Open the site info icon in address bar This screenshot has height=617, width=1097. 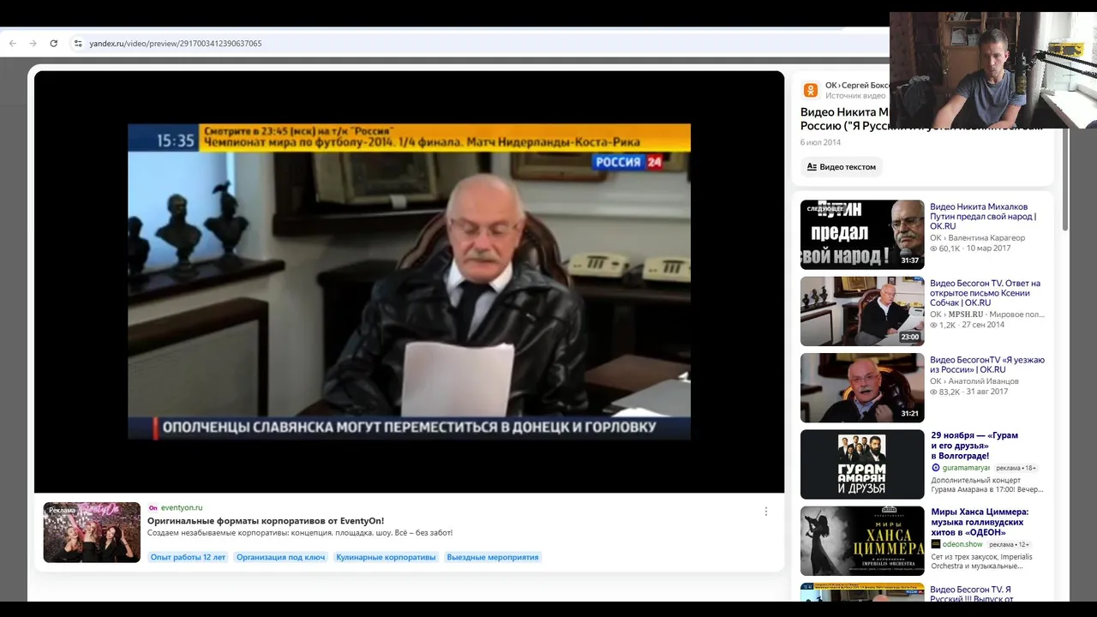pyautogui.click(x=78, y=43)
